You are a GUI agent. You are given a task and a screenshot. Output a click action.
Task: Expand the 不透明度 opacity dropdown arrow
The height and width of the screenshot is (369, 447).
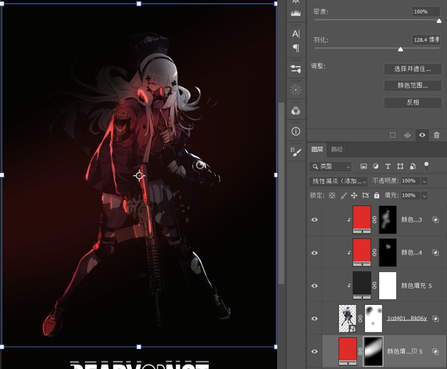(x=424, y=181)
